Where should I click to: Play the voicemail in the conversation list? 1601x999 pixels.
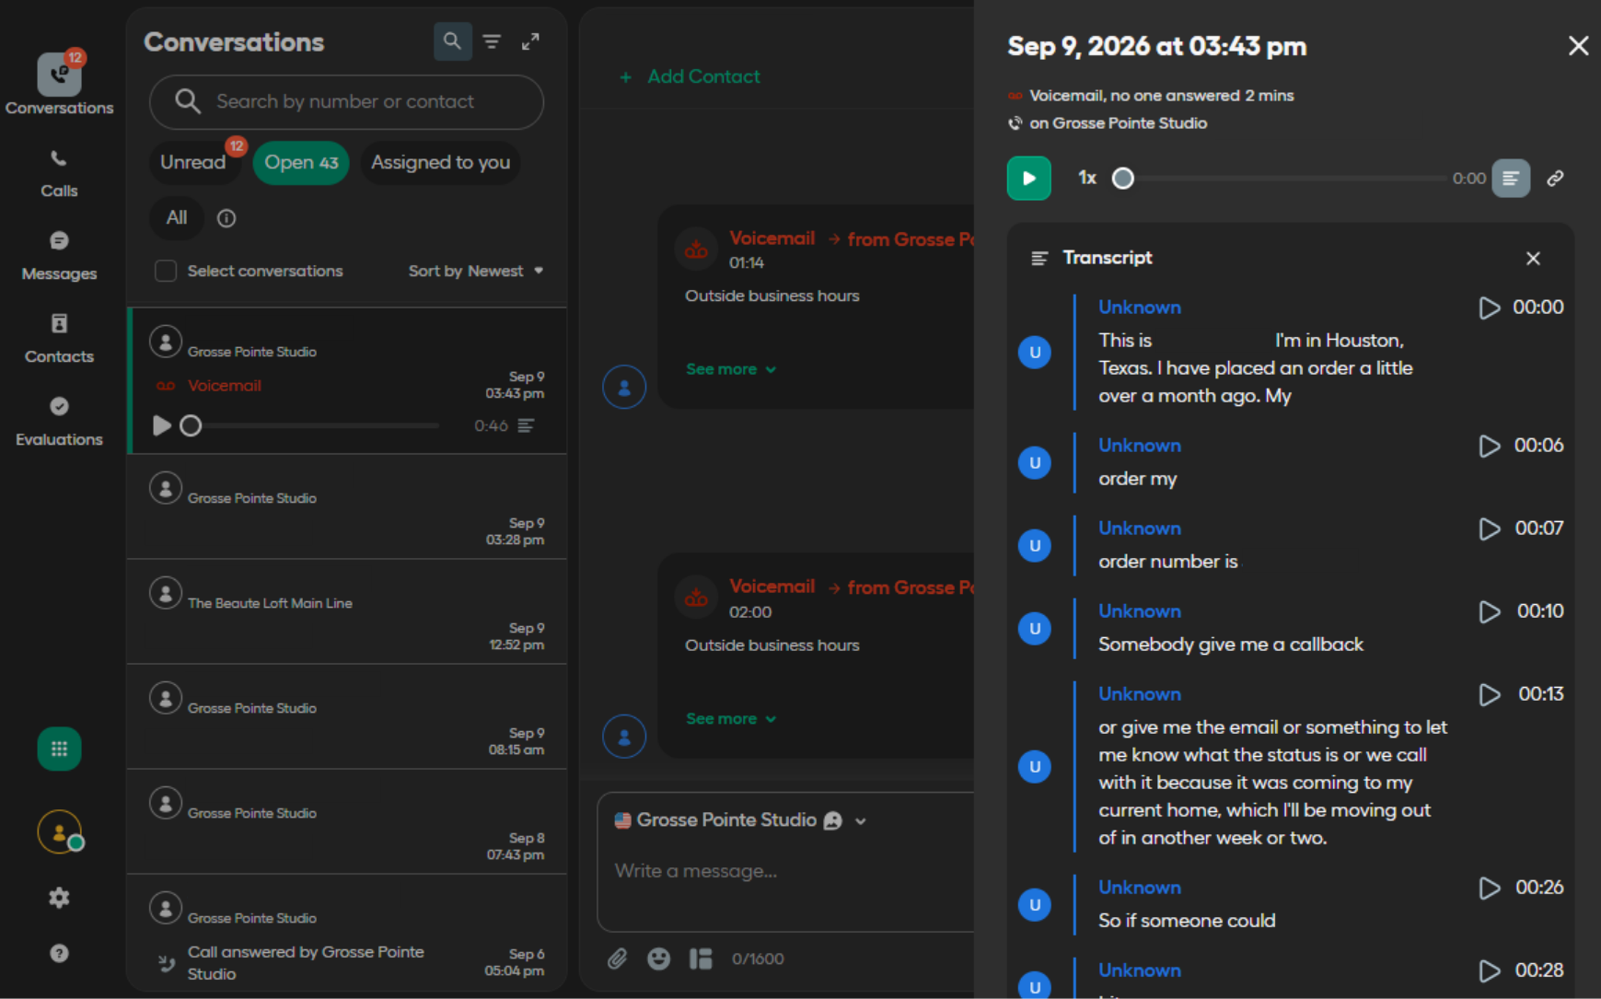(x=162, y=425)
